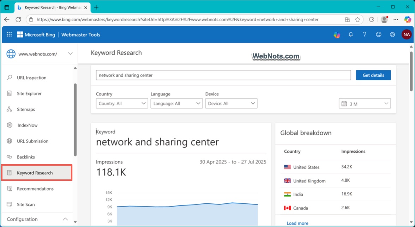Open a new browser tab
The height and width of the screenshot is (227, 415).
96,7
